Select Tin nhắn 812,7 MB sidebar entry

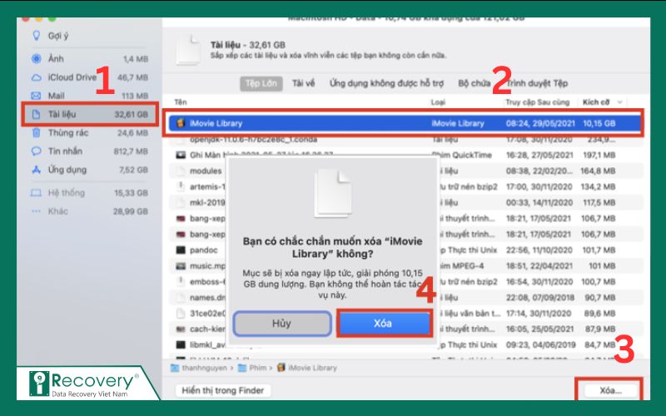click(90, 151)
